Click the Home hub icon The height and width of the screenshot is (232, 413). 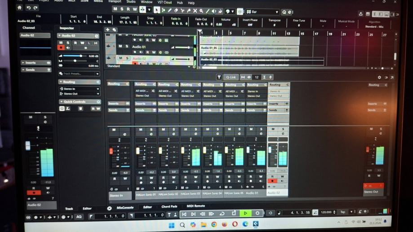[19, 8]
